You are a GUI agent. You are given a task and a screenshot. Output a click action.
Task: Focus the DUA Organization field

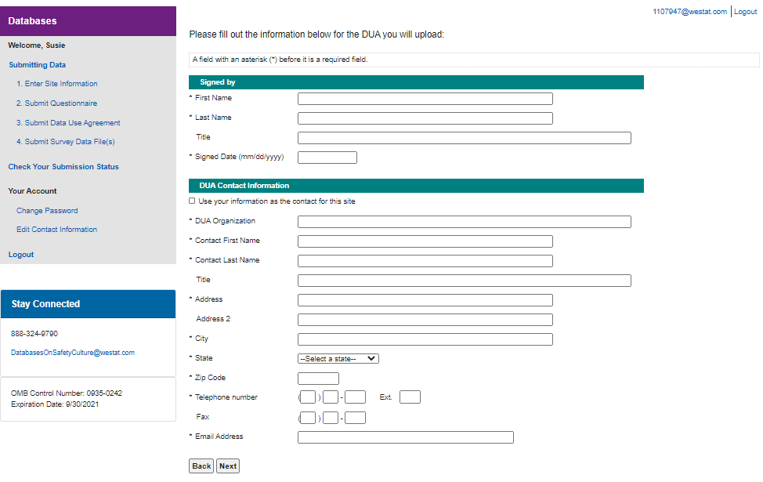point(465,222)
